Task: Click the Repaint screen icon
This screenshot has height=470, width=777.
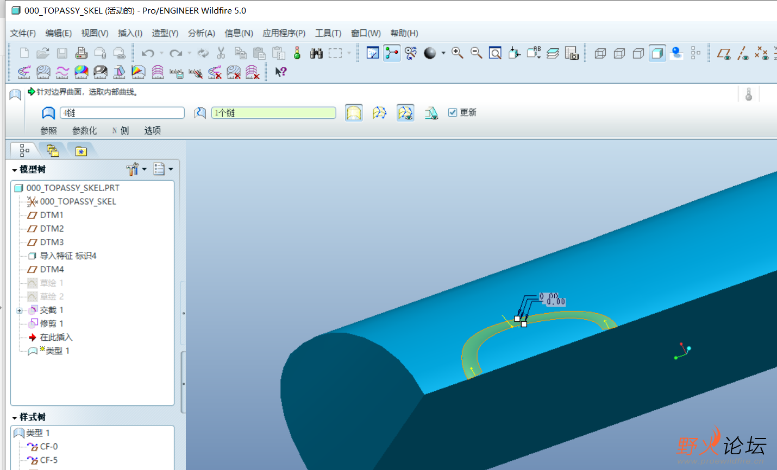Action: point(373,53)
